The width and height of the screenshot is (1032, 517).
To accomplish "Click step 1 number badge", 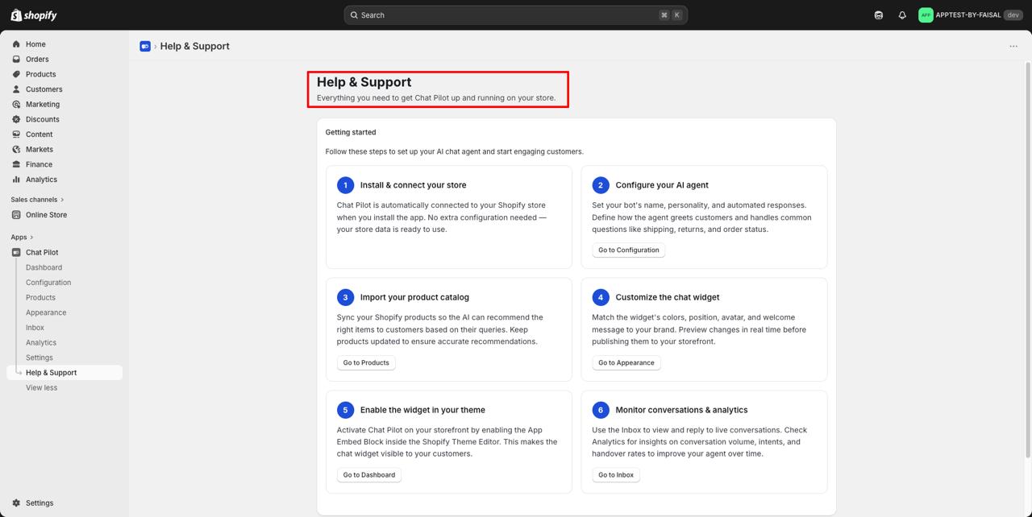I will pos(345,185).
